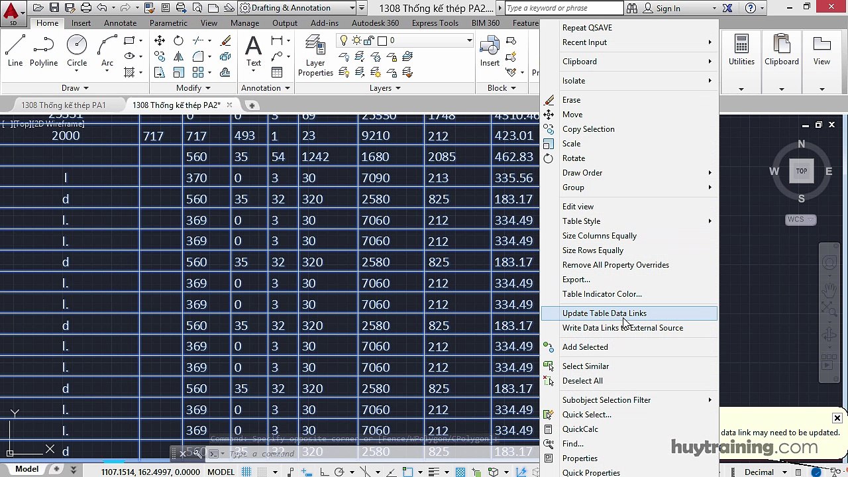Screen dimensions: 848x477
Task: Open the Recent Input submenu
Action: pos(629,42)
